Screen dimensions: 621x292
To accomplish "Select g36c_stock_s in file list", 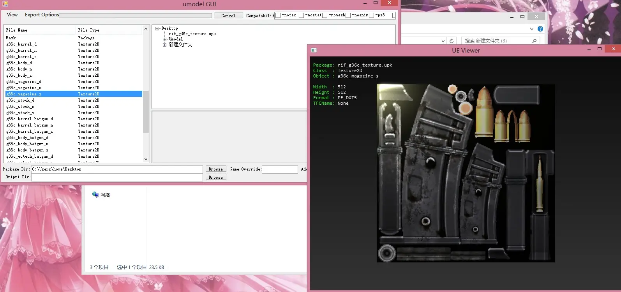I will (x=74, y=113).
